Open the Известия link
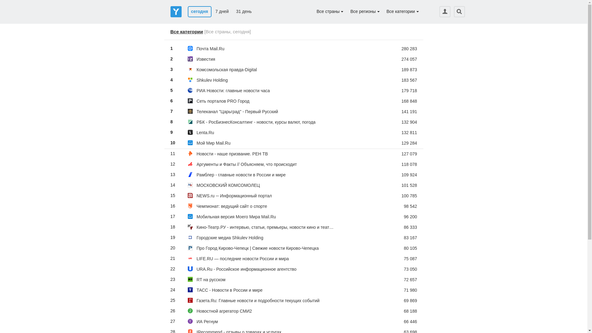The width and height of the screenshot is (592, 333). (206, 59)
